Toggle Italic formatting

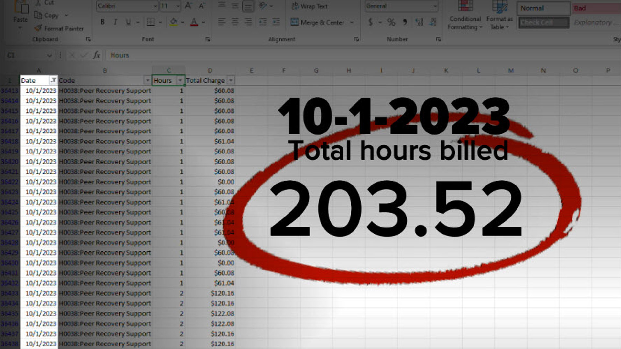(x=115, y=22)
